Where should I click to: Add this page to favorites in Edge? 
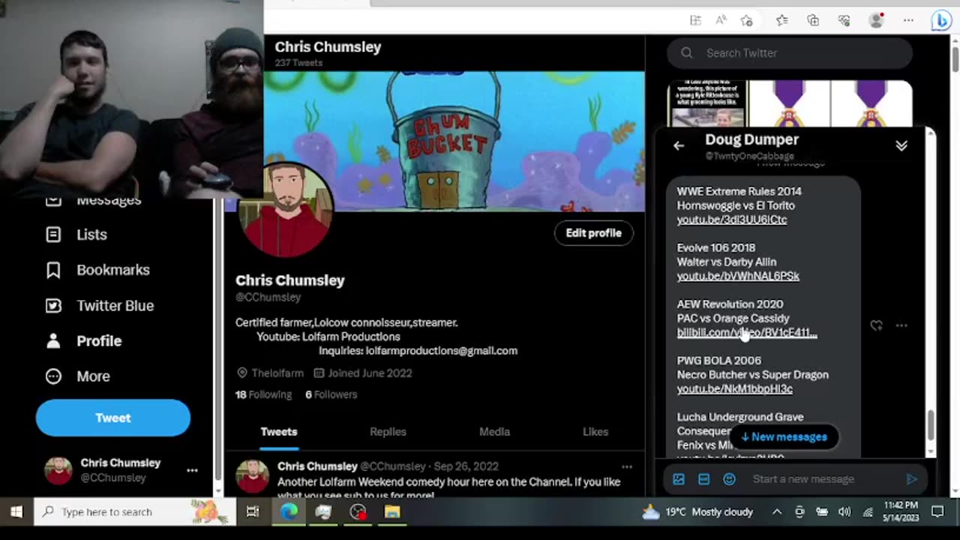click(746, 21)
